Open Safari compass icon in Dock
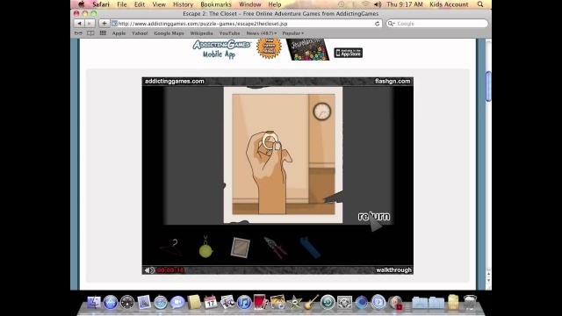Image resolution: width=562 pixels, height=316 pixels. (161, 302)
